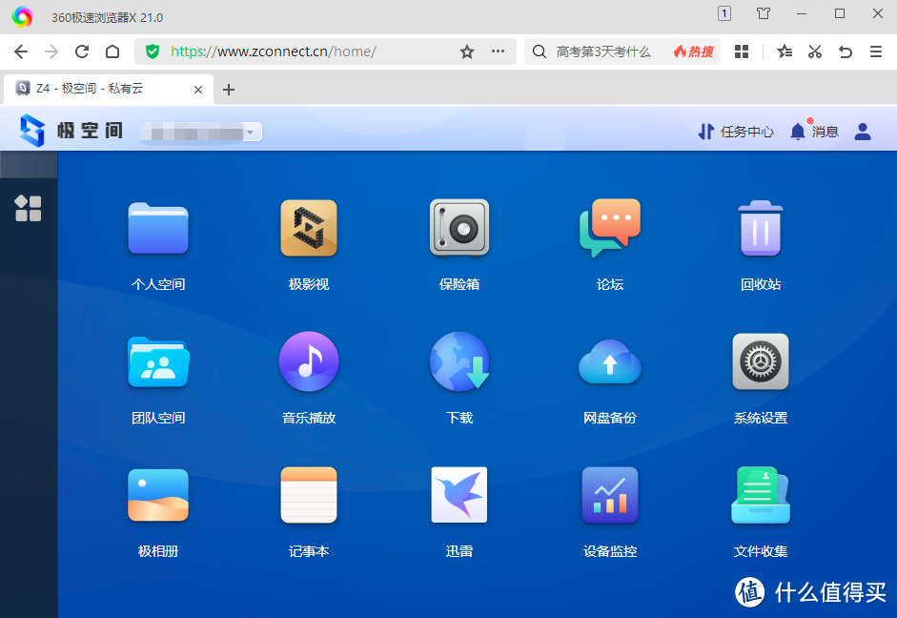Open the 任务中心 task center
This screenshot has height=618, width=897.
tap(736, 132)
